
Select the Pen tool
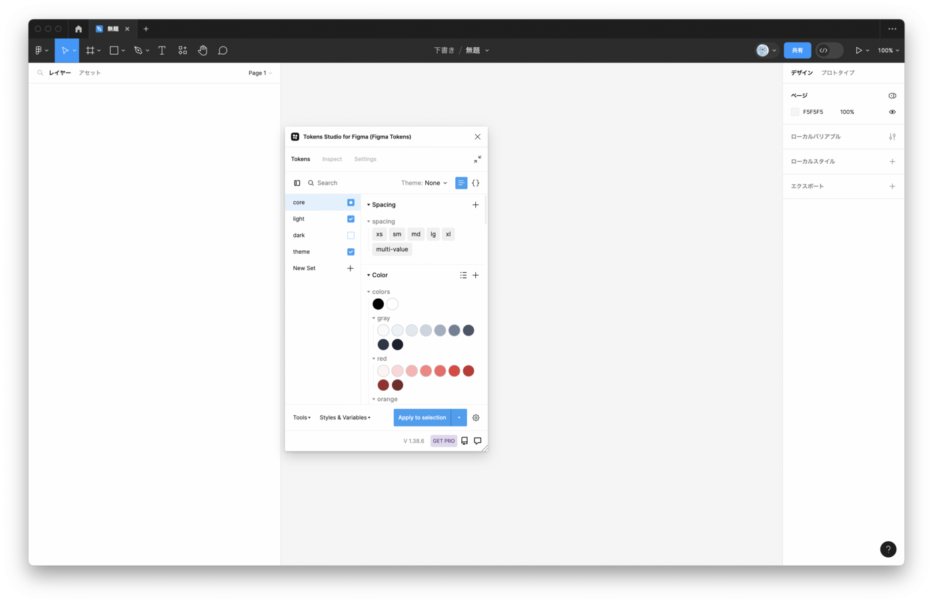[x=138, y=51]
